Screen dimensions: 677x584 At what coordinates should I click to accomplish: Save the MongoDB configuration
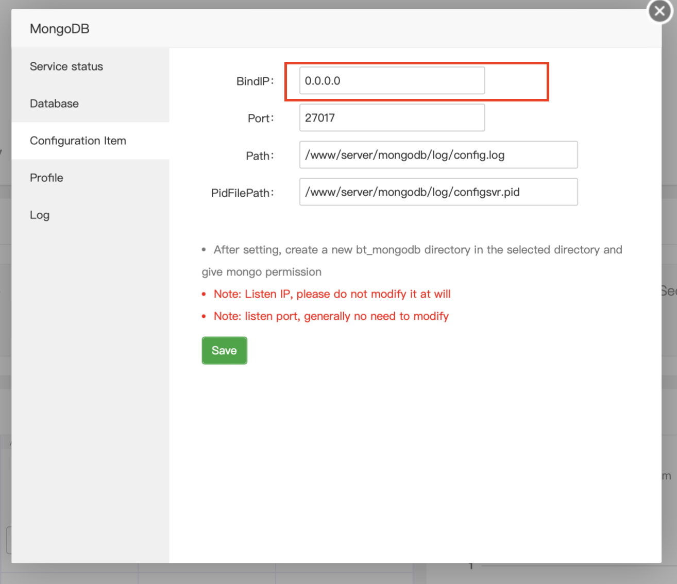point(224,350)
